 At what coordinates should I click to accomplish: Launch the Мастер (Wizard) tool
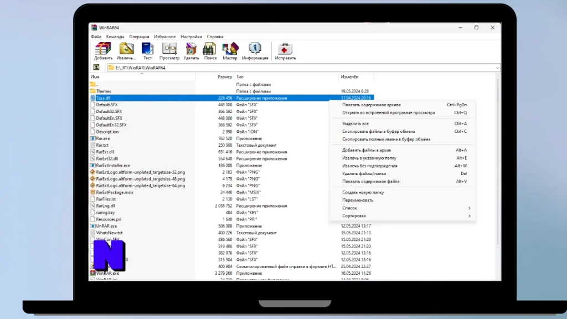click(230, 51)
